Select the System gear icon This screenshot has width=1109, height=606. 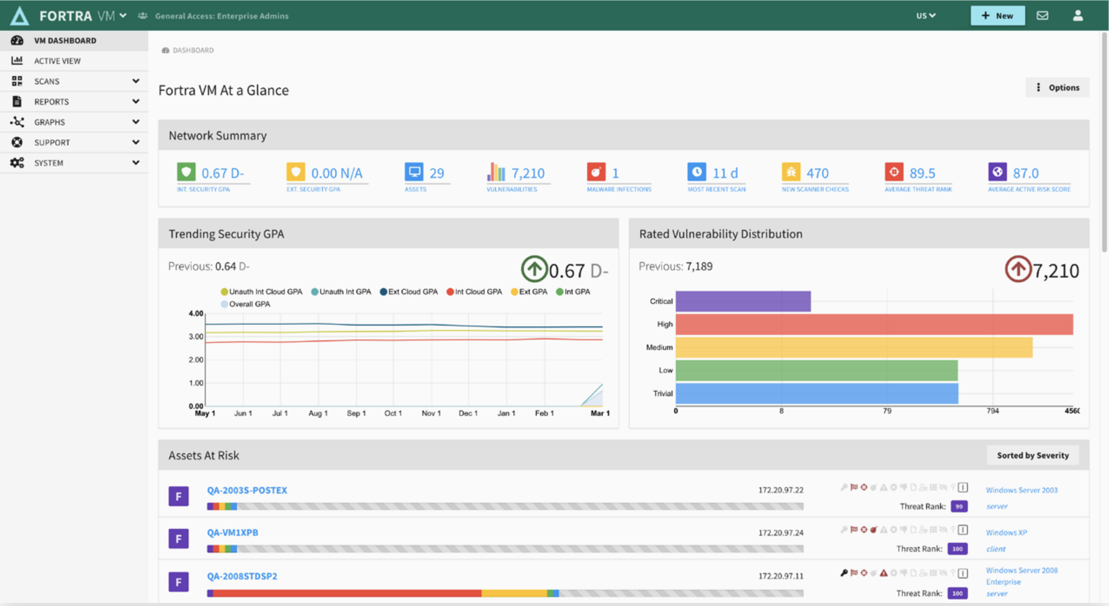[17, 163]
